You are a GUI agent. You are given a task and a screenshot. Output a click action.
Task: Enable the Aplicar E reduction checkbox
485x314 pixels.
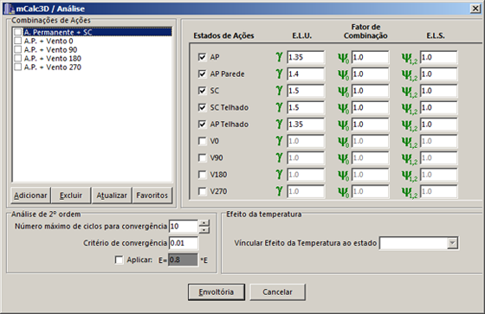point(119,260)
